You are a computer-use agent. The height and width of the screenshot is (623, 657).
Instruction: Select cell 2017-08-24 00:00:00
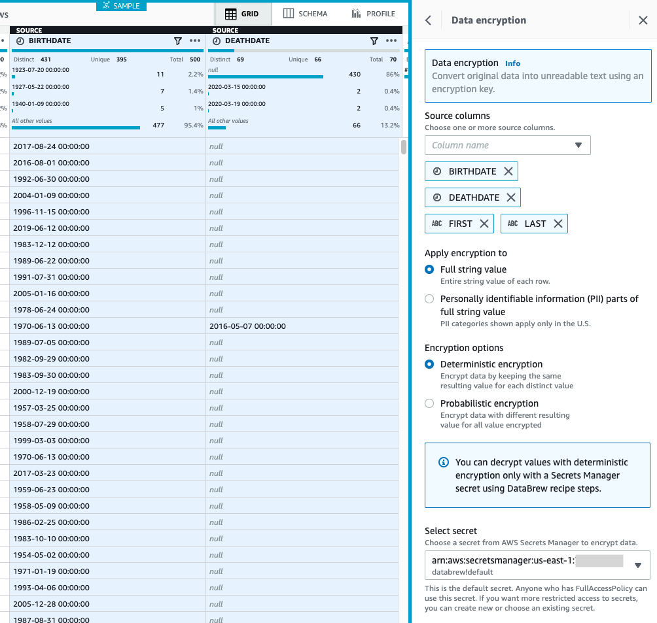click(x=107, y=146)
